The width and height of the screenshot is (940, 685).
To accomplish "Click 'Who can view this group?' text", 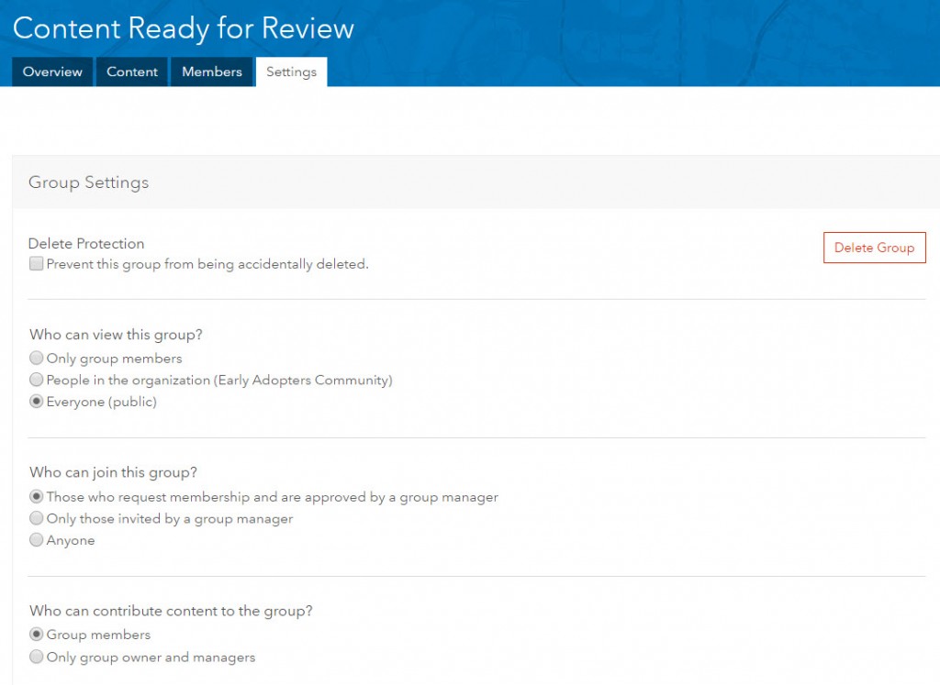I will point(117,334).
